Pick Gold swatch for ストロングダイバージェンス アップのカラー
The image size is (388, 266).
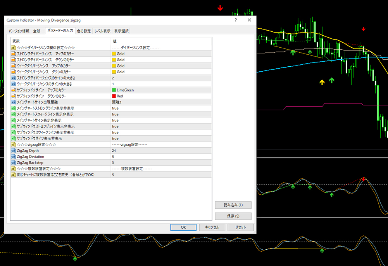point(114,54)
